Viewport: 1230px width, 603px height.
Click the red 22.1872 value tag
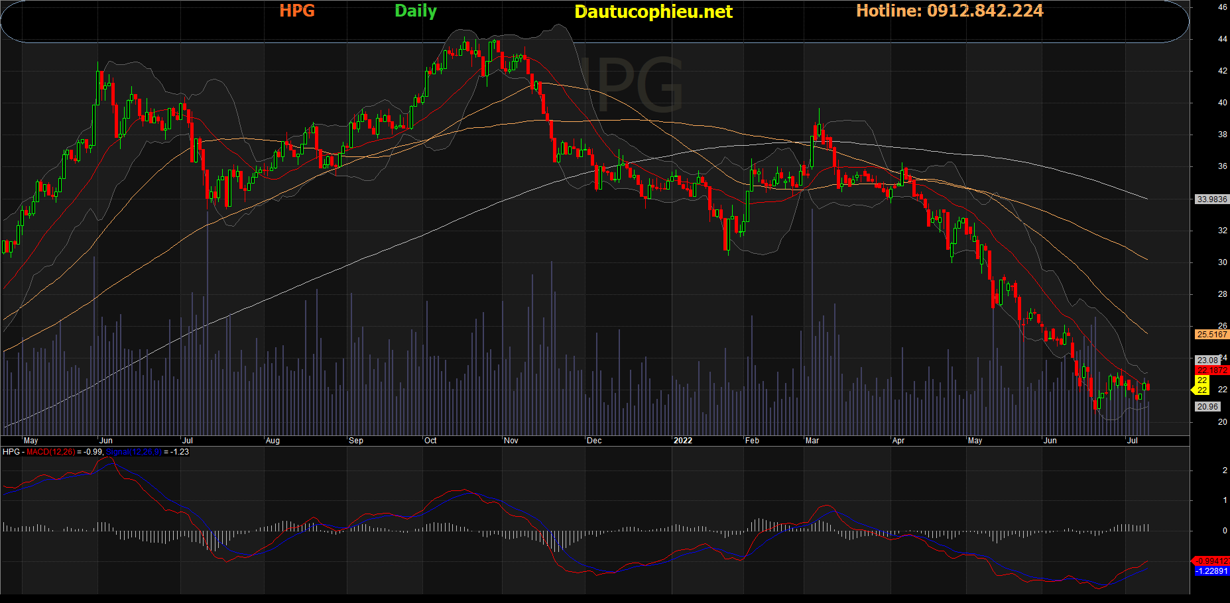1211,370
